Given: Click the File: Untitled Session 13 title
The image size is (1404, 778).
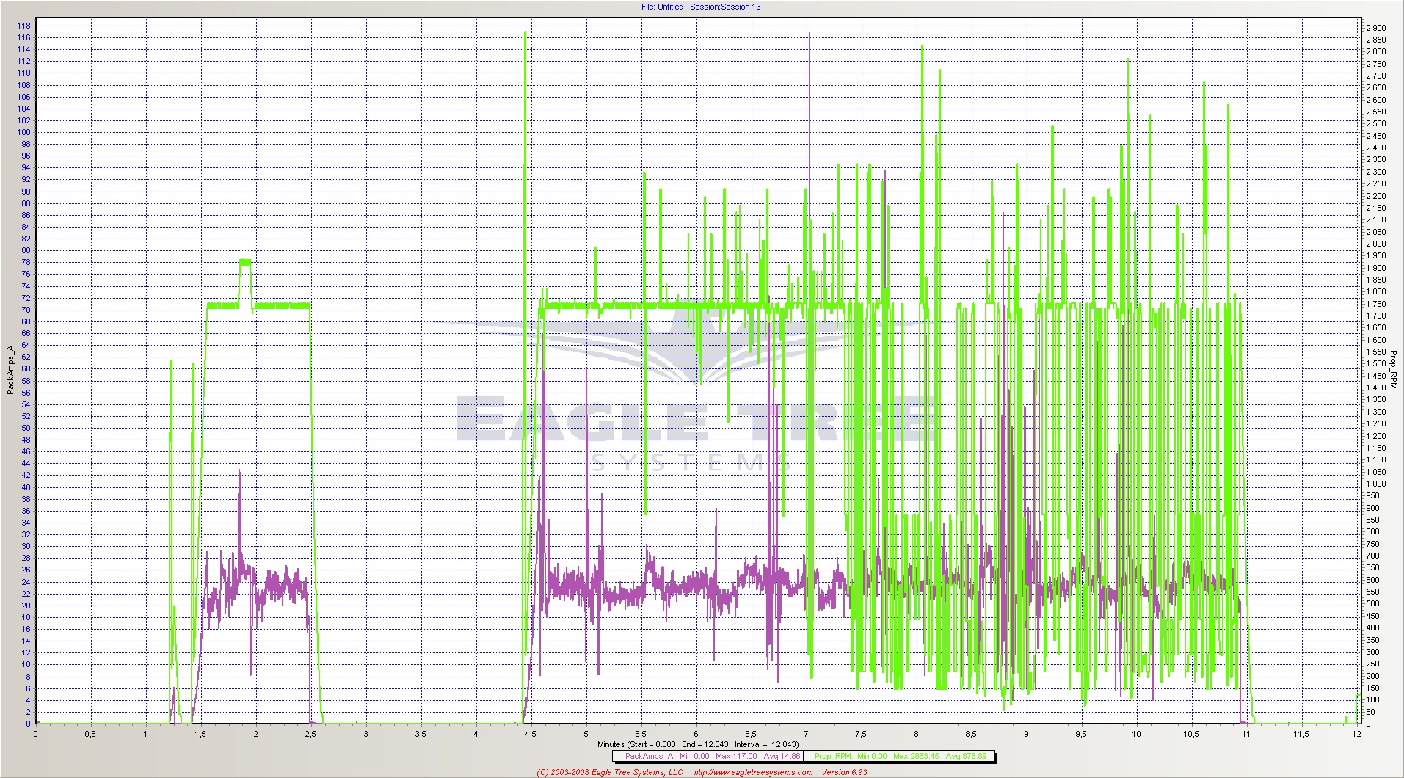Looking at the screenshot, I should coord(701,7).
